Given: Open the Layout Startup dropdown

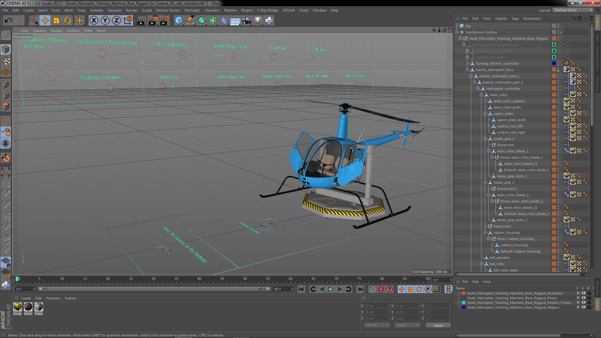Looking at the screenshot, I should [x=573, y=10].
